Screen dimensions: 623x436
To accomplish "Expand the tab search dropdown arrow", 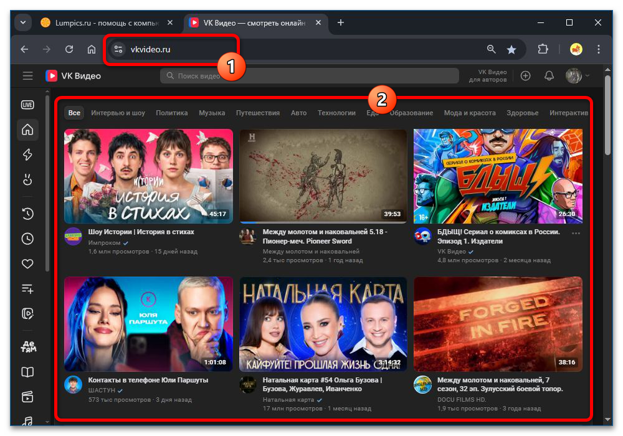I will 23,22.
